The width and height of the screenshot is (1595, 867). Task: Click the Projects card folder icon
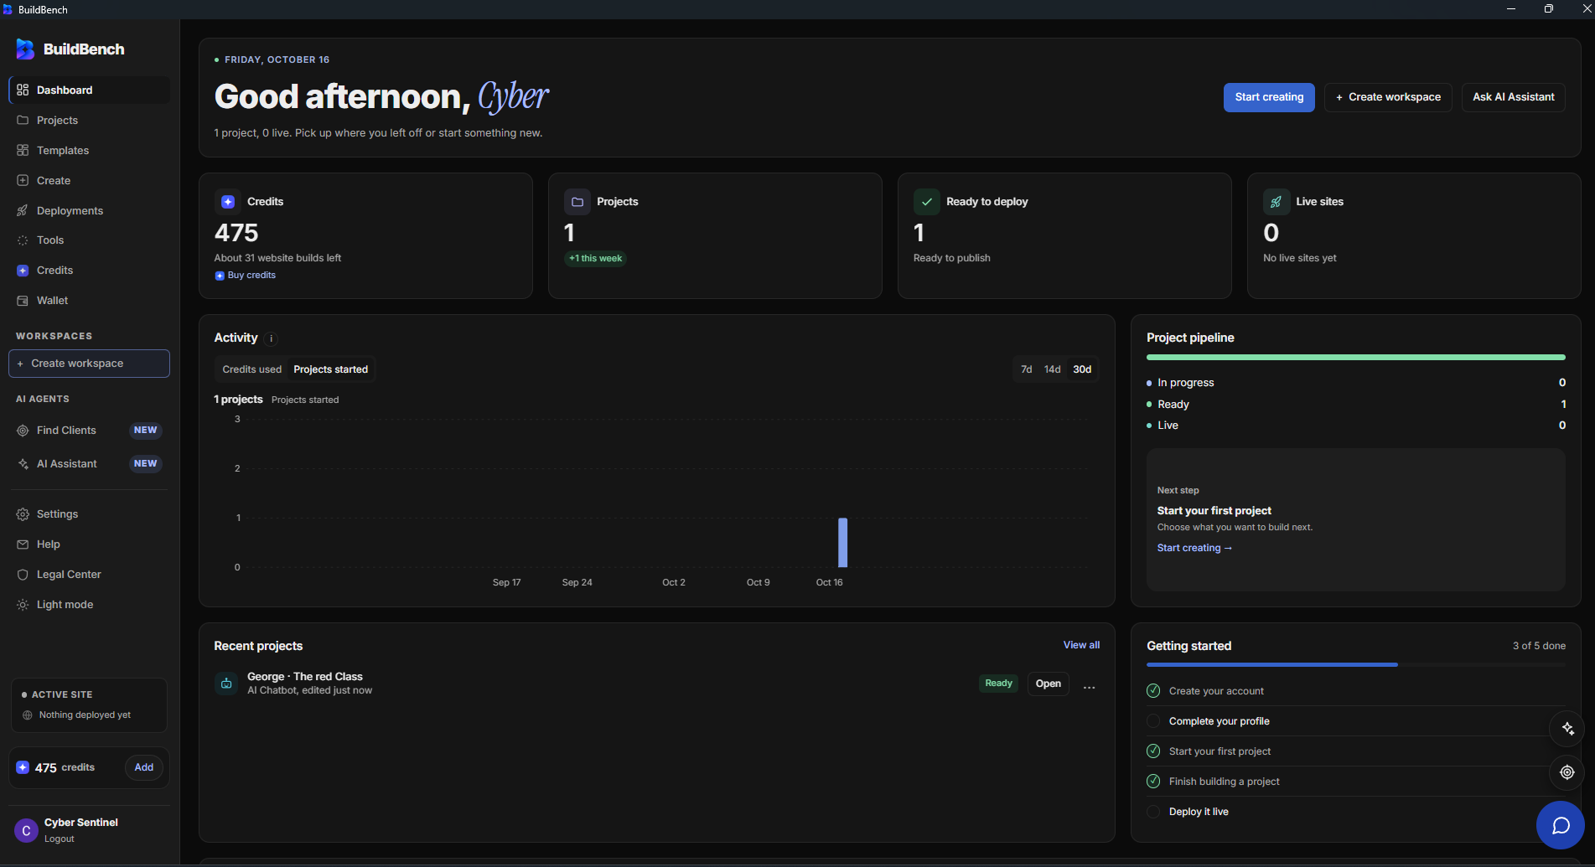pyautogui.click(x=577, y=202)
